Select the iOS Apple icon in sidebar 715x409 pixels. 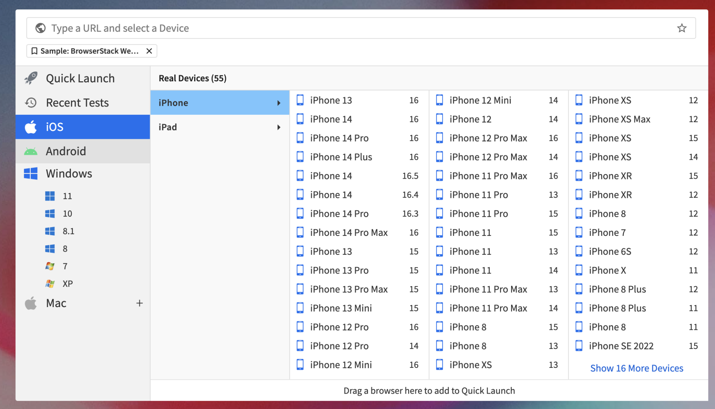[x=31, y=127]
